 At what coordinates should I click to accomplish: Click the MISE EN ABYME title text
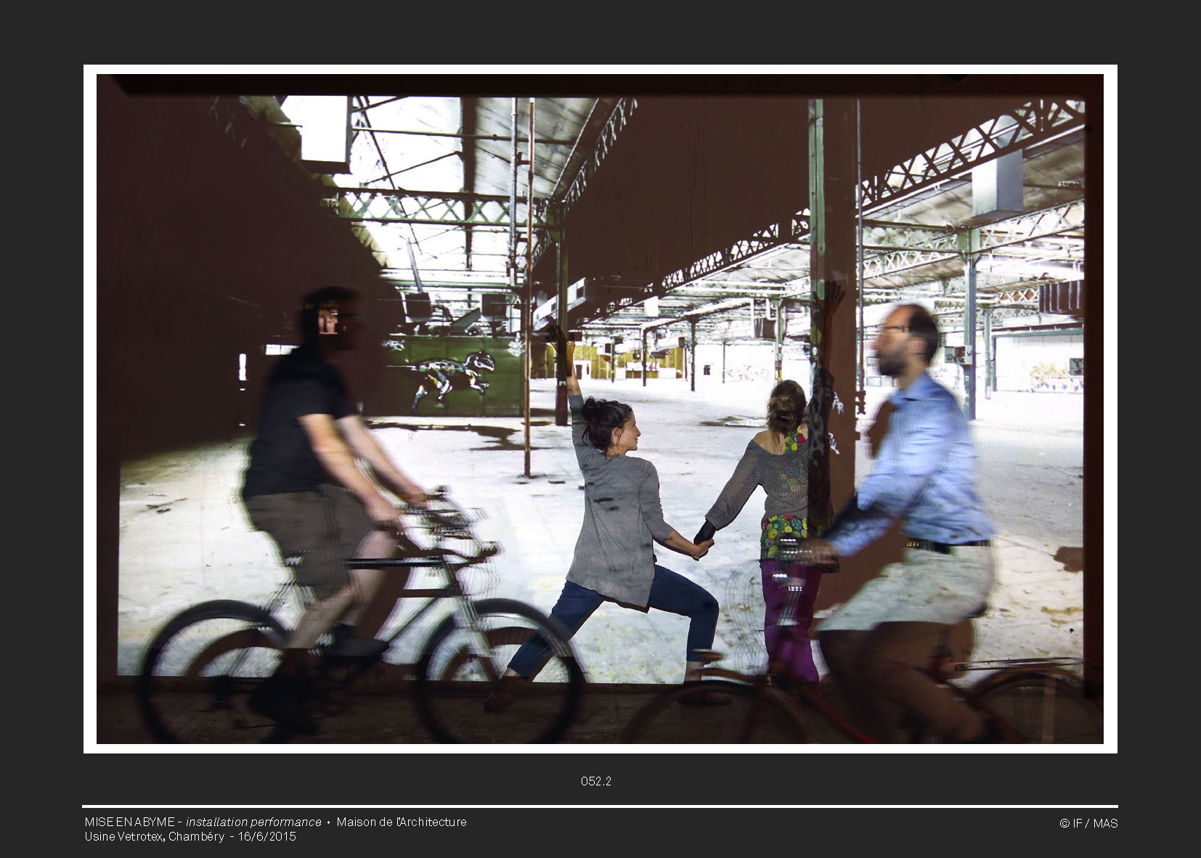click(x=129, y=822)
